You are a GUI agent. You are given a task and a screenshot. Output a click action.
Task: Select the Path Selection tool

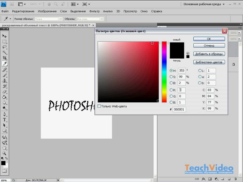click(4, 125)
